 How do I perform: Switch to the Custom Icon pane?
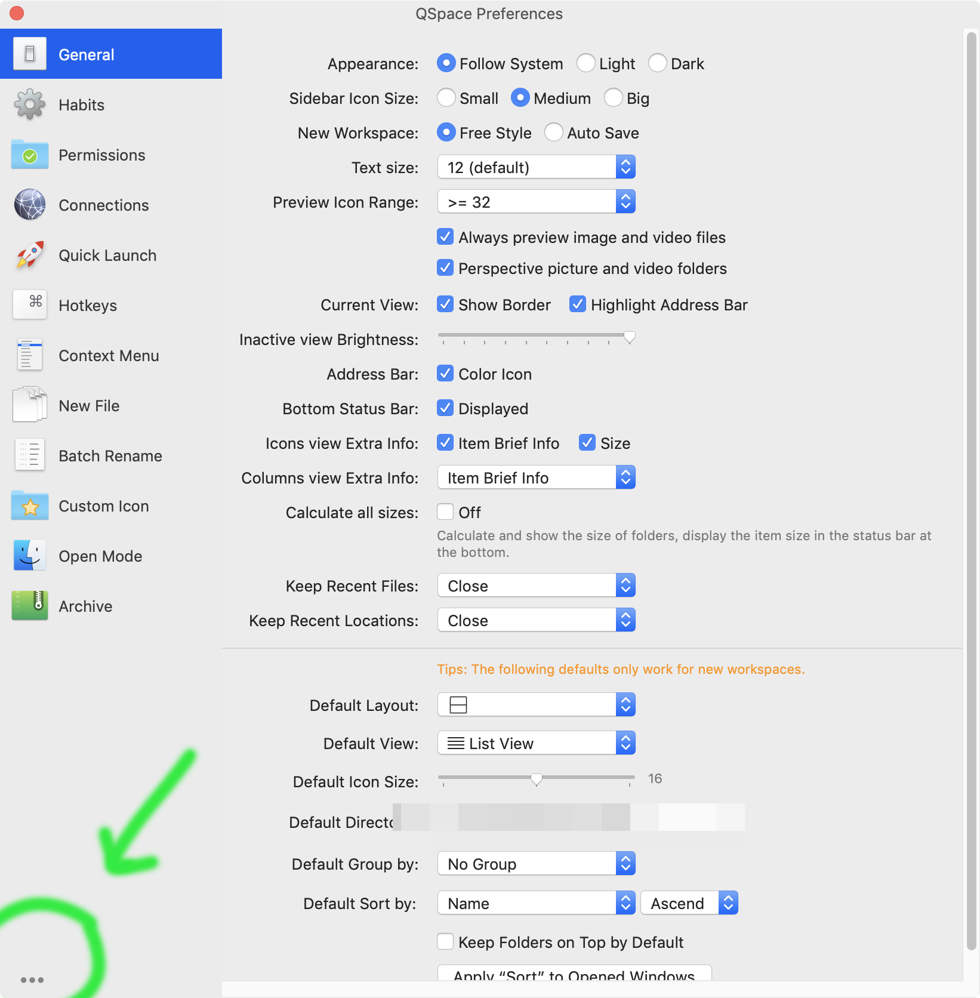pyautogui.click(x=111, y=506)
